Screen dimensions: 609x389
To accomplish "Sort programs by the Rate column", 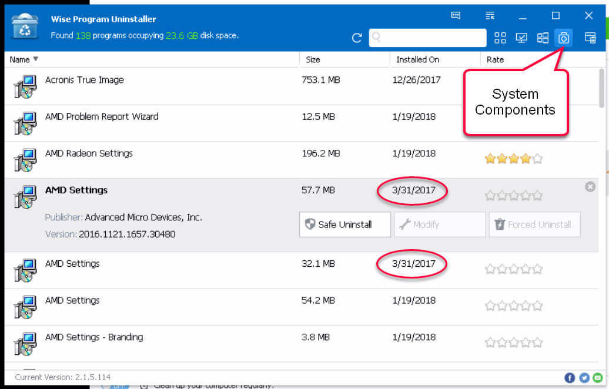I will point(495,60).
